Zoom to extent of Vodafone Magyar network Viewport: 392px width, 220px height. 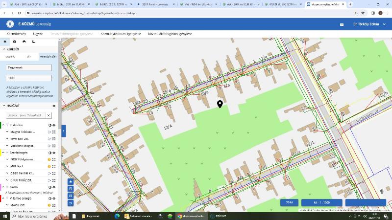click(x=54, y=146)
